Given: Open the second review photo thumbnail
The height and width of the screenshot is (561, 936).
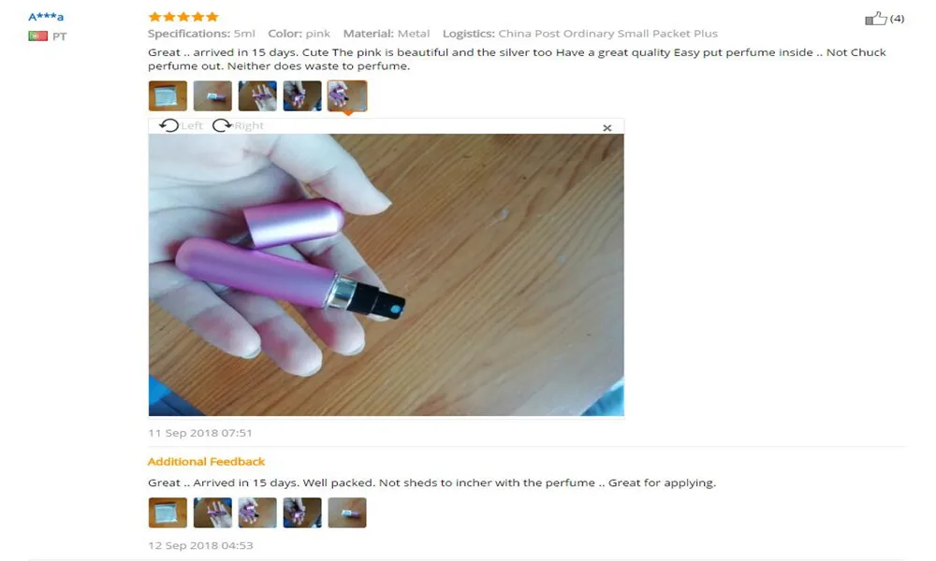Looking at the screenshot, I should [x=212, y=96].
